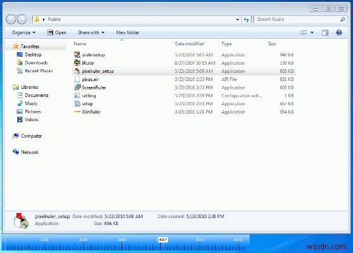This screenshot has height=253, width=353.
Task: Click the search magnifier icon
Action: pos(342,20)
